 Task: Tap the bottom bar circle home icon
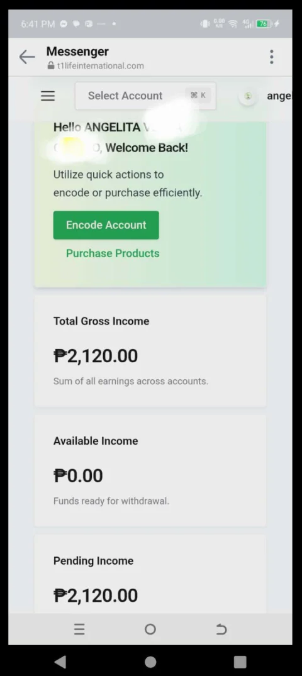point(150,629)
